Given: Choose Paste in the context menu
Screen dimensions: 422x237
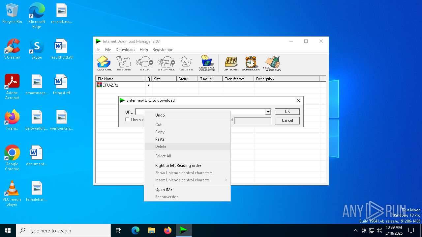Looking at the screenshot, I should [187, 139].
